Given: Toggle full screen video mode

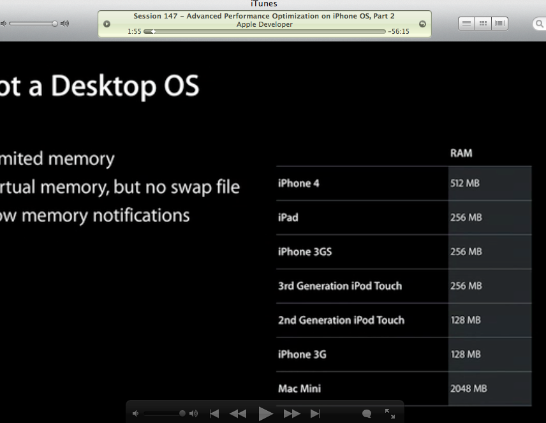Looking at the screenshot, I should (390, 413).
